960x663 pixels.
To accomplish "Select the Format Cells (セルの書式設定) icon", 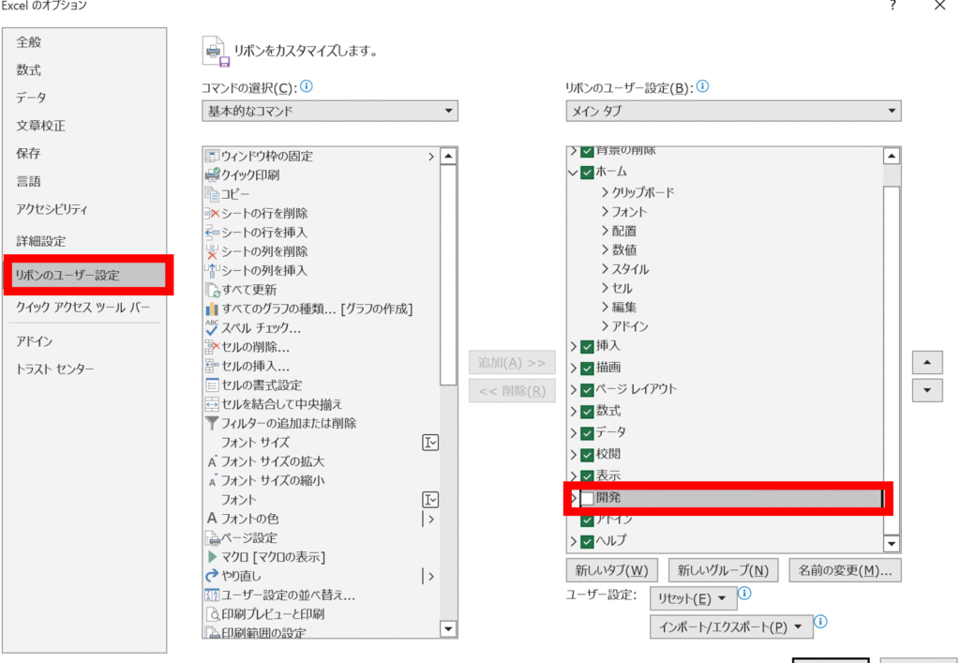I will (x=212, y=385).
